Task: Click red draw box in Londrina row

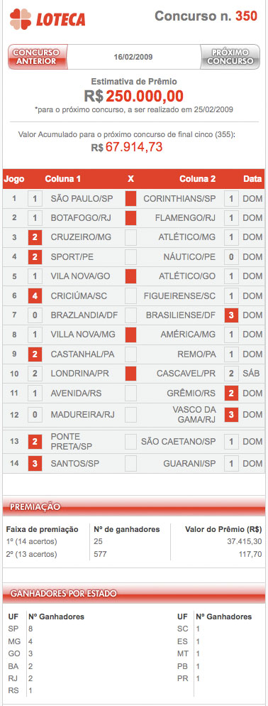Action: (x=130, y=374)
